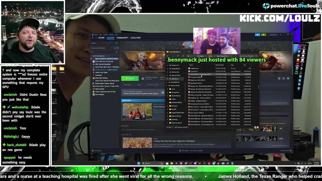322x181 pixels.
Task: Click the recent activity clock icon in Steam sidebar
Action: 115,48
